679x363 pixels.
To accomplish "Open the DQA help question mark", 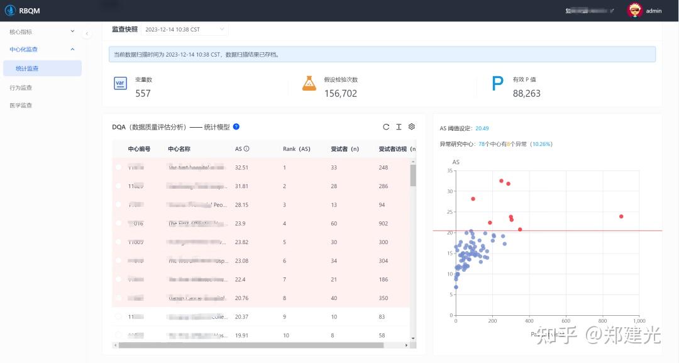I will pyautogui.click(x=236, y=126).
